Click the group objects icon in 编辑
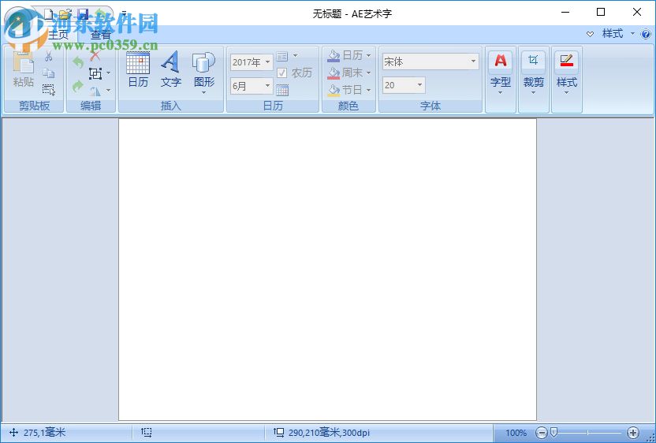The width and height of the screenshot is (656, 443). click(95, 73)
